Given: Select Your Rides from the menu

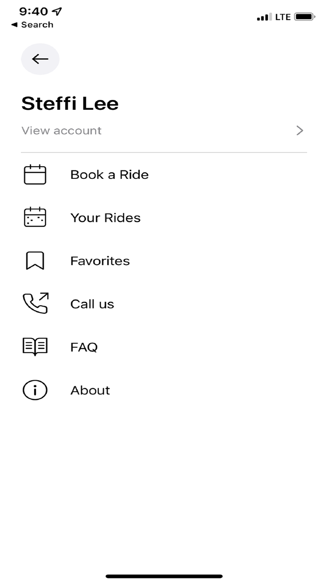Looking at the screenshot, I should [105, 217].
